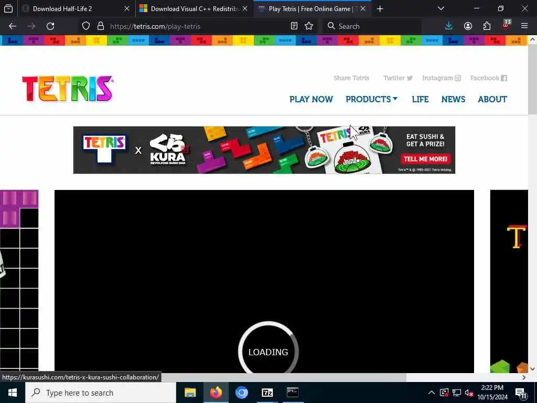
Task: View site security padlock info
Action: pyautogui.click(x=100, y=26)
